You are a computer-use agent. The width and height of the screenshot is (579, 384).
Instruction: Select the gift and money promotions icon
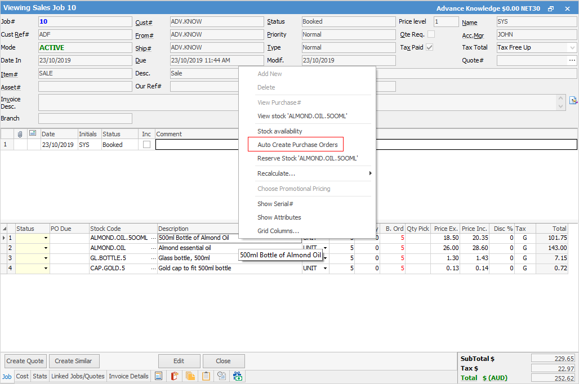237,376
